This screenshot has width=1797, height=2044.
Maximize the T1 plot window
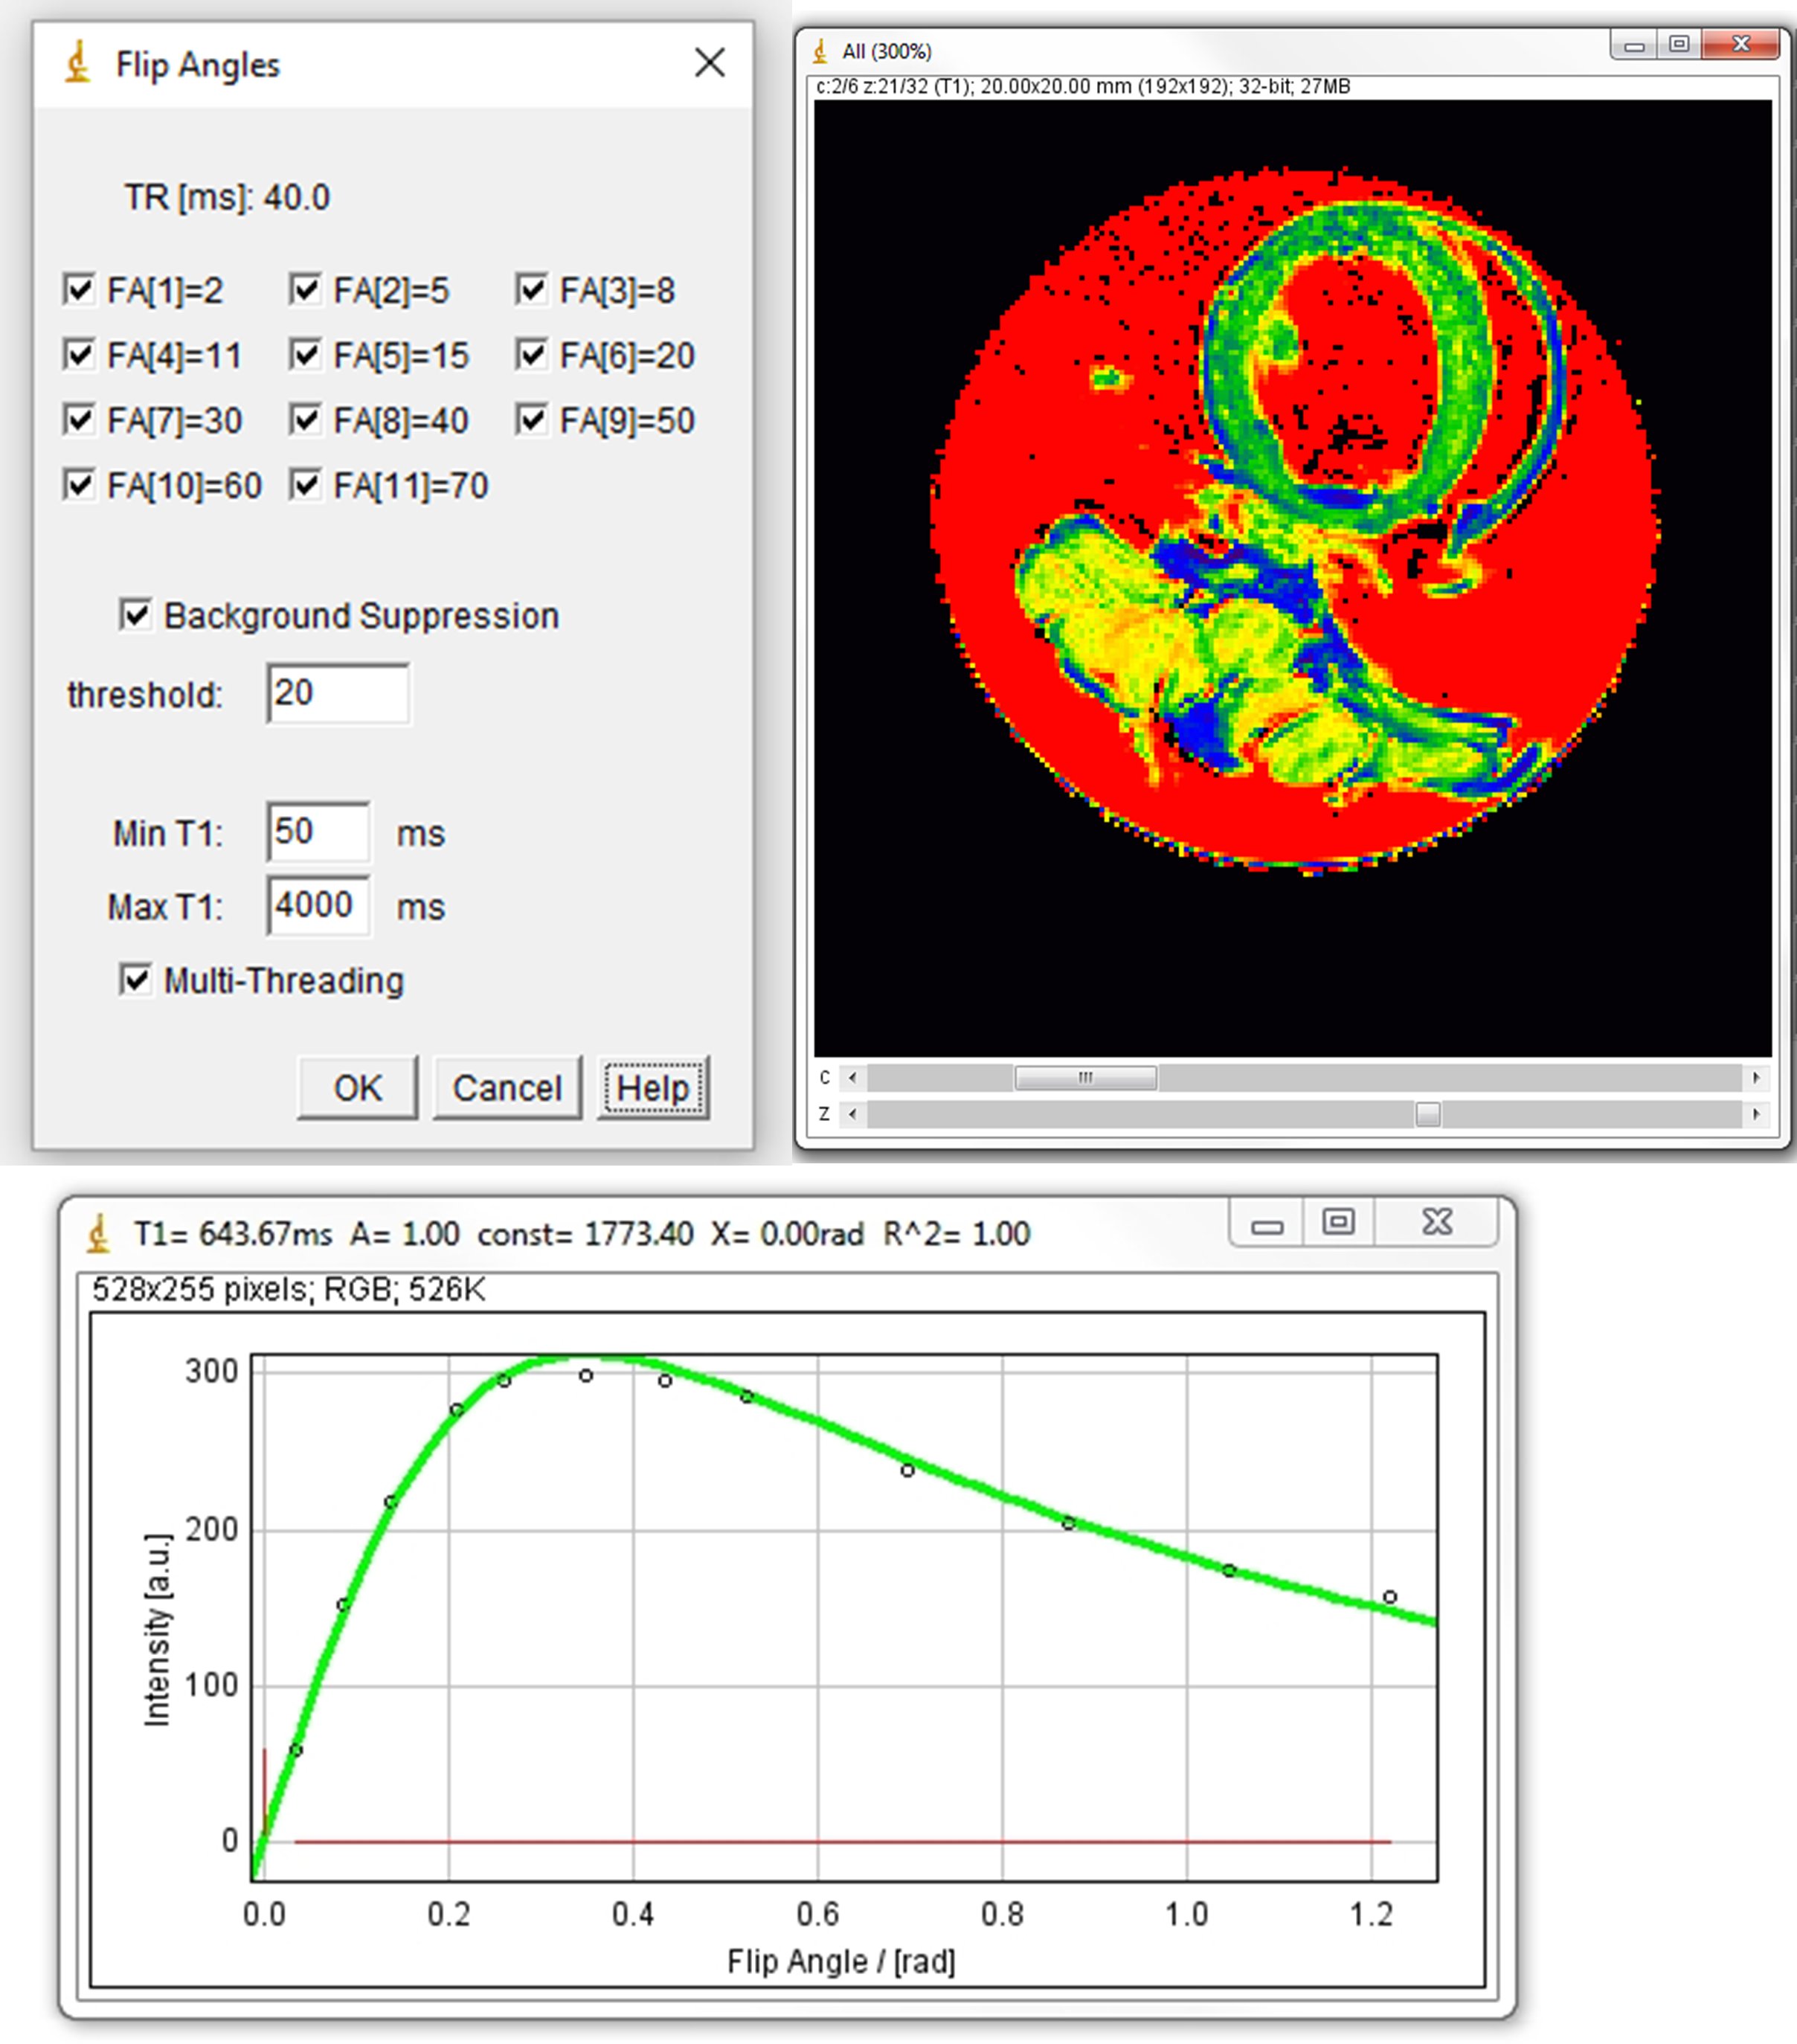1338,1222
